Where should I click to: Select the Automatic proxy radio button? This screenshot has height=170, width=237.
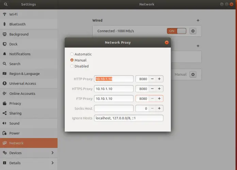(x=72, y=54)
